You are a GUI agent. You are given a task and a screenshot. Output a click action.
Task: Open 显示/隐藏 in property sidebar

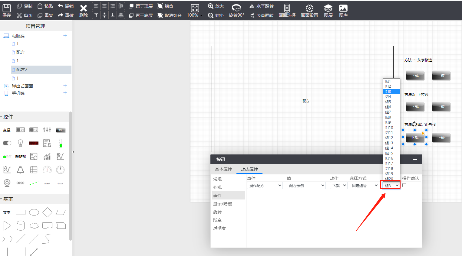pyautogui.click(x=223, y=204)
